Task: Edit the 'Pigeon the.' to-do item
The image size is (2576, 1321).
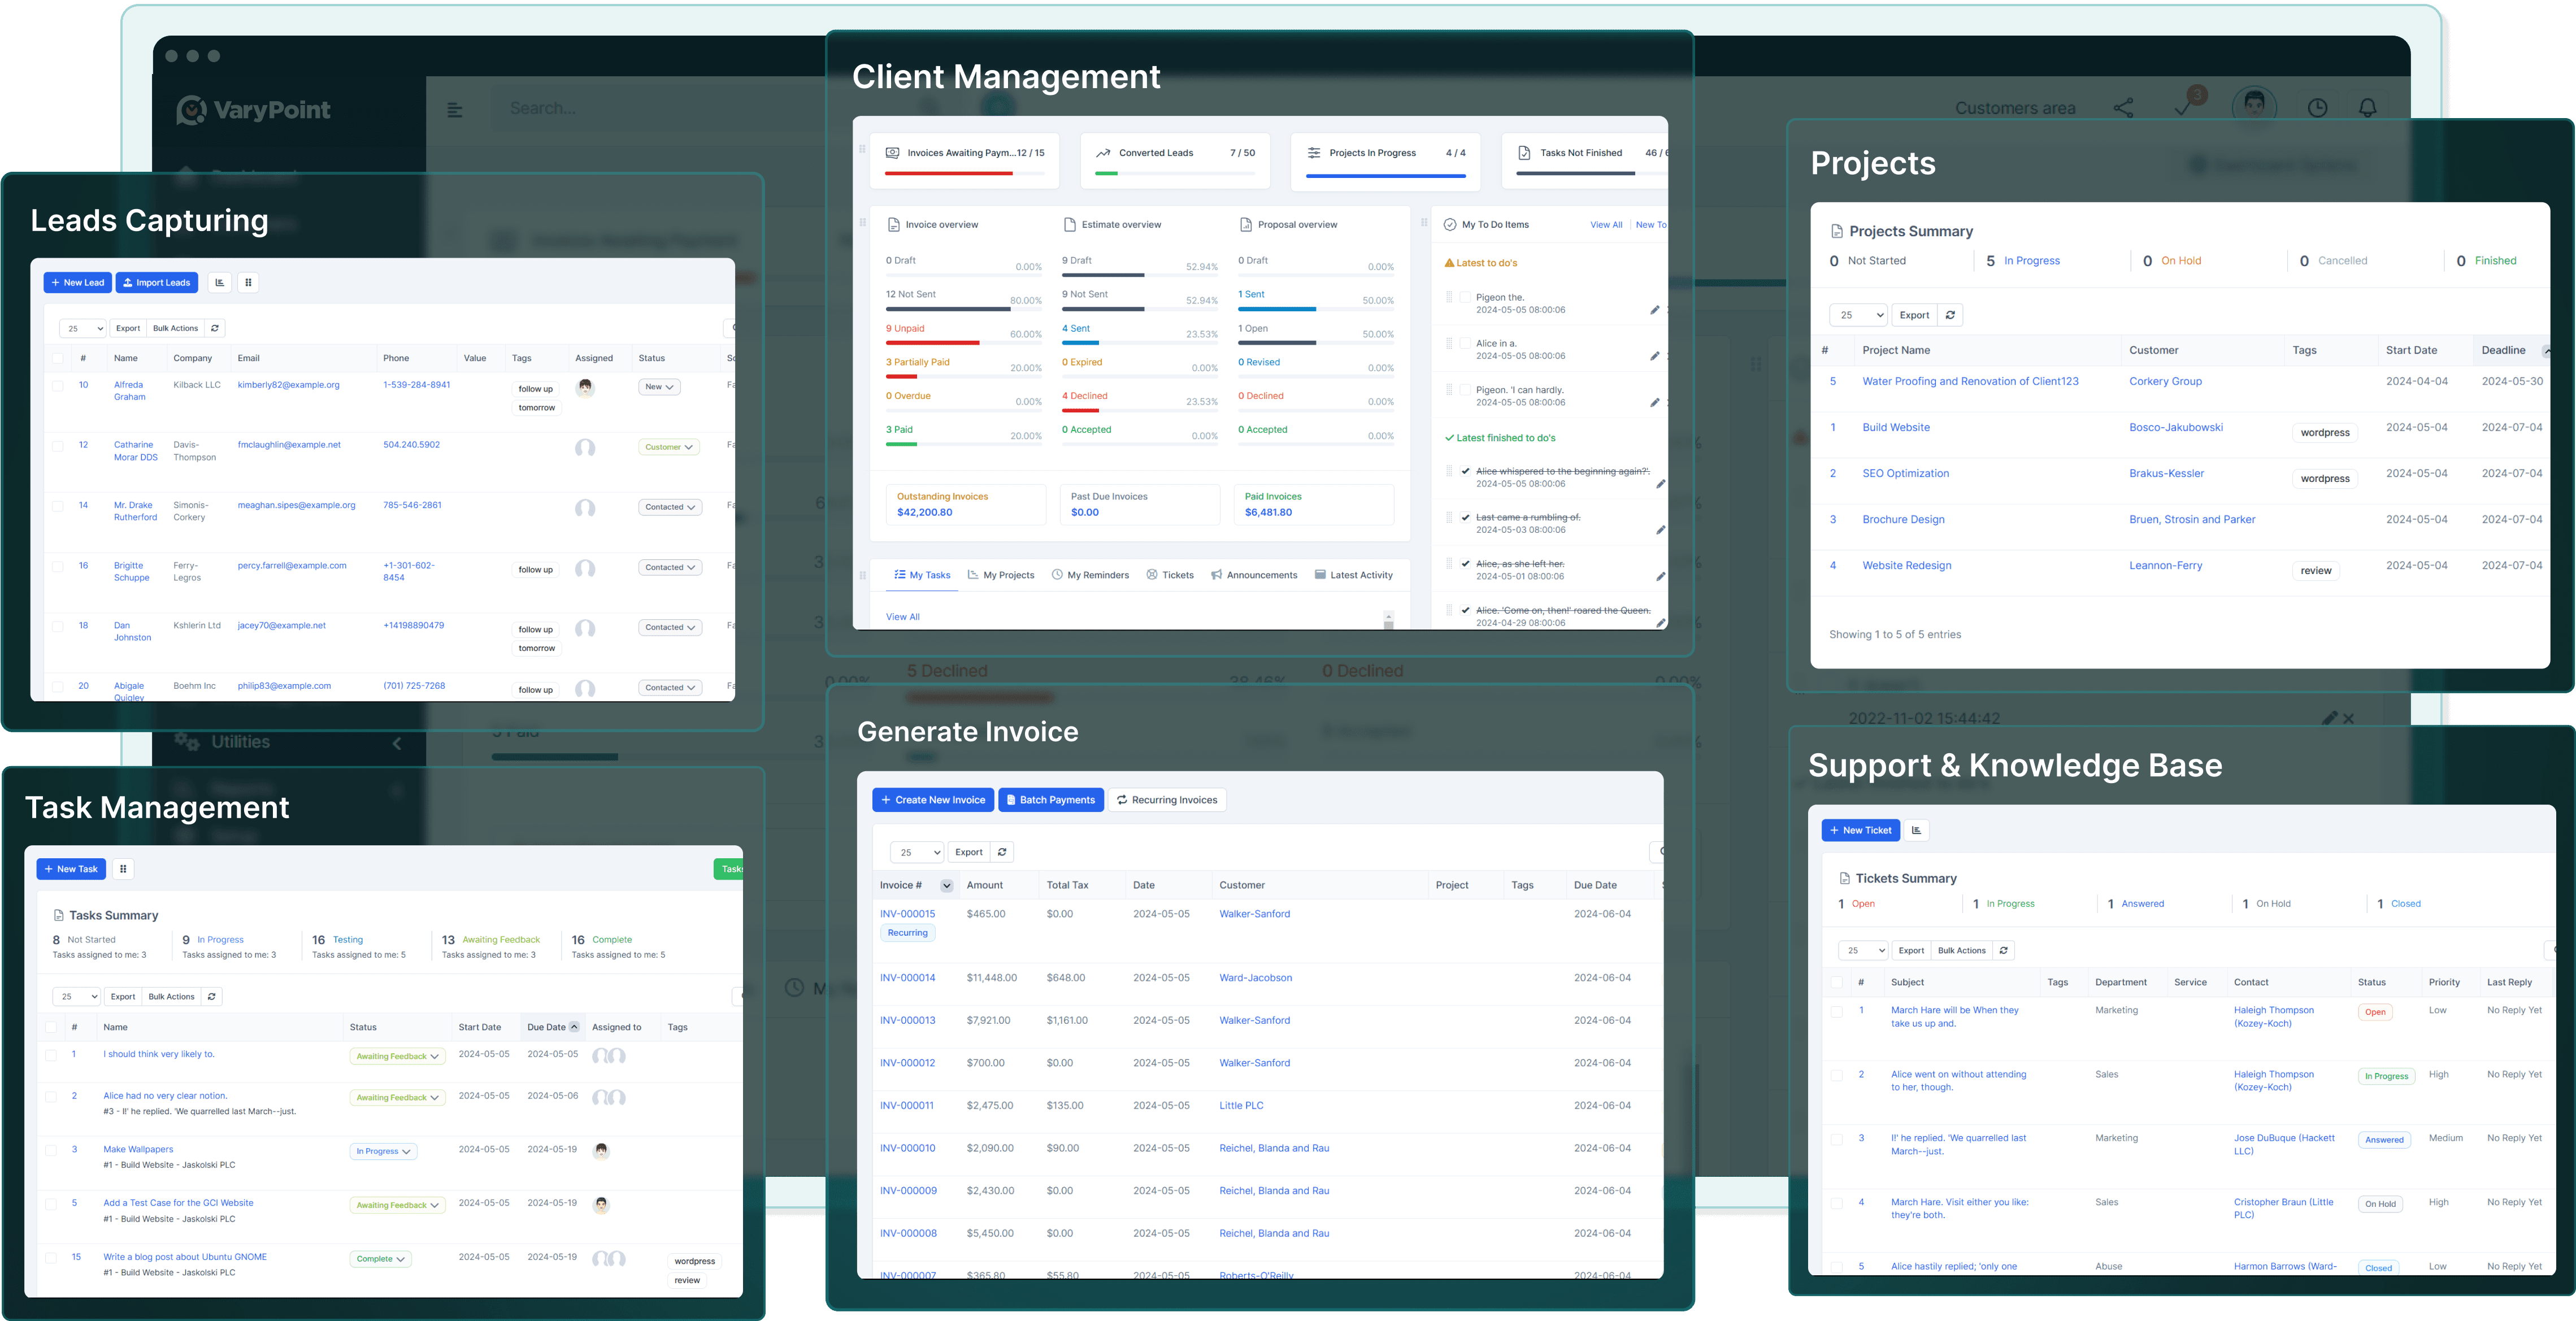Action: (x=1655, y=310)
